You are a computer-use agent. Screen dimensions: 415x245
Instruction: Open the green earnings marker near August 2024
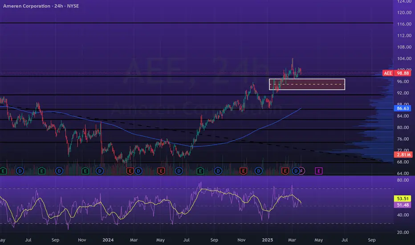click(200, 171)
